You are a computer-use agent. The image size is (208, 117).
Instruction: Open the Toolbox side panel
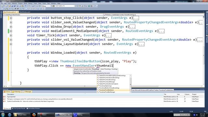coord(1,15)
